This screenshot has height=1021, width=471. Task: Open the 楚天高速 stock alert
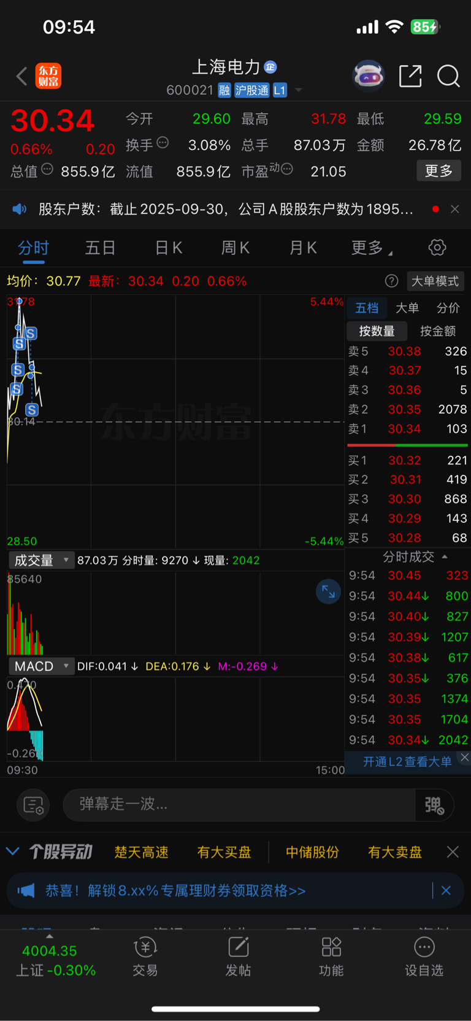[x=142, y=852]
